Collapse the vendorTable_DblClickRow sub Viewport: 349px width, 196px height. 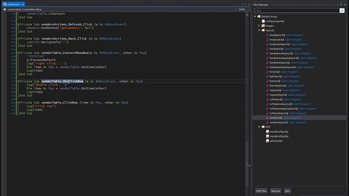click(18, 81)
